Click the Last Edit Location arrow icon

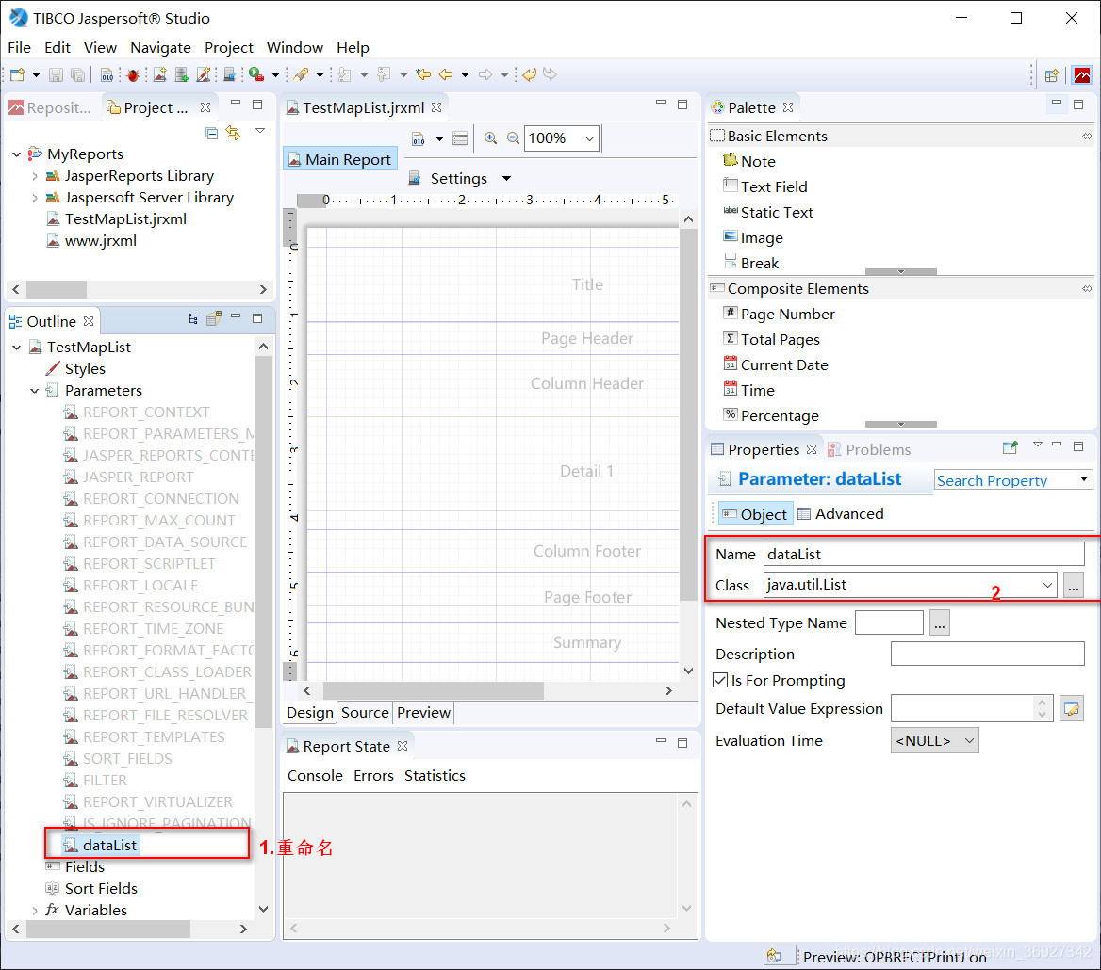click(x=423, y=74)
